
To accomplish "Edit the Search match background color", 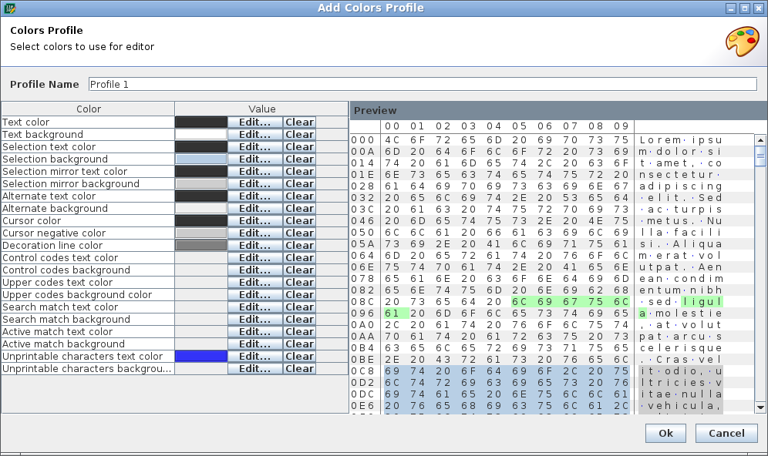I will (254, 319).
